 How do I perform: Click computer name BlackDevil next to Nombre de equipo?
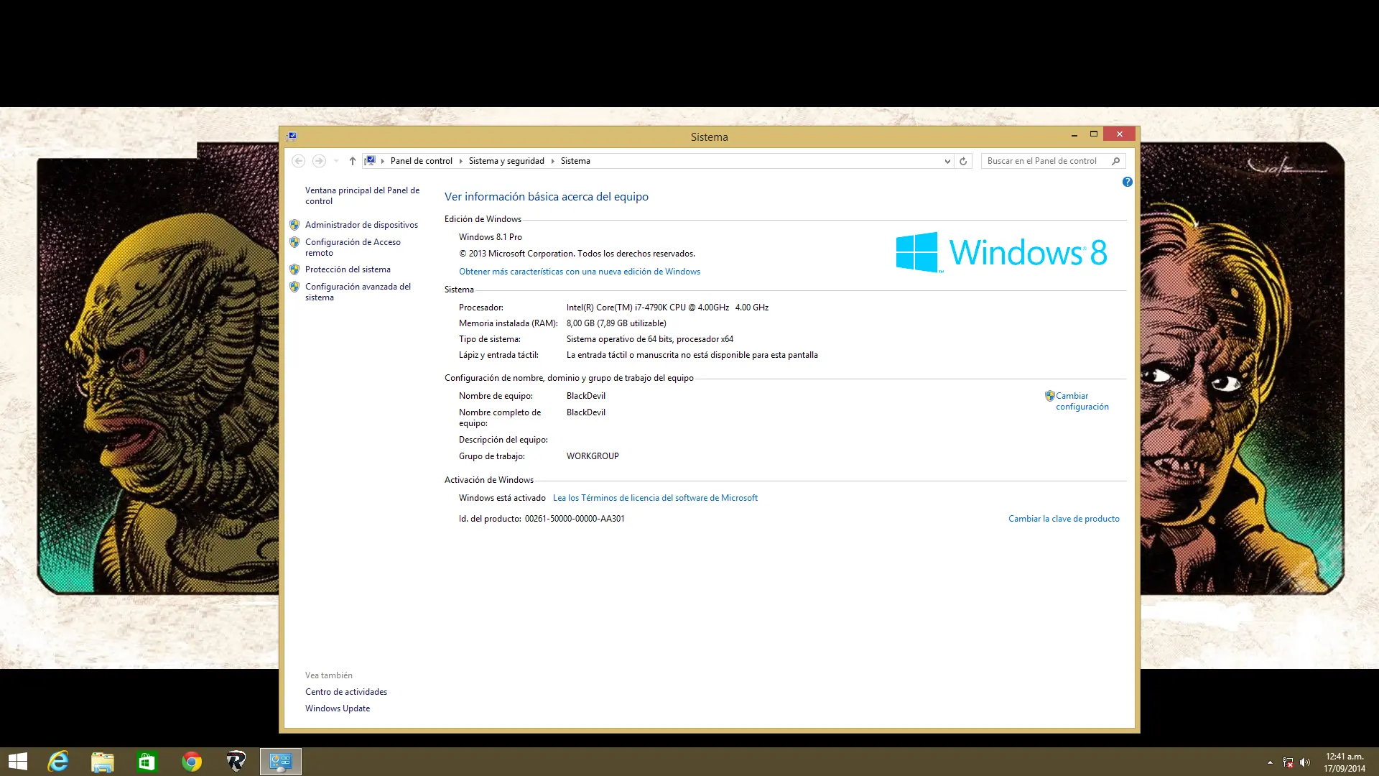[586, 396]
